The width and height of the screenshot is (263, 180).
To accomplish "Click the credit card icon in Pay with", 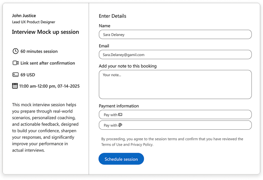I will pos(120,115).
